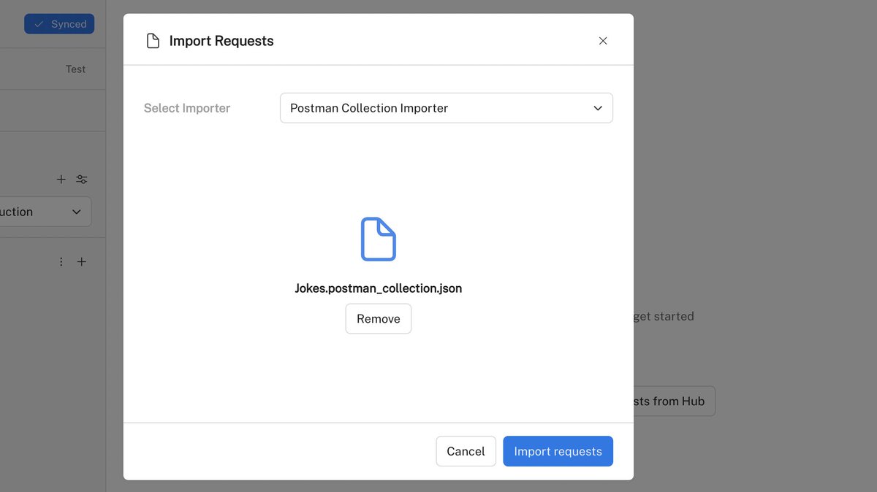This screenshot has width=877, height=492.
Task: Click the Synced status button
Action: pos(59,23)
